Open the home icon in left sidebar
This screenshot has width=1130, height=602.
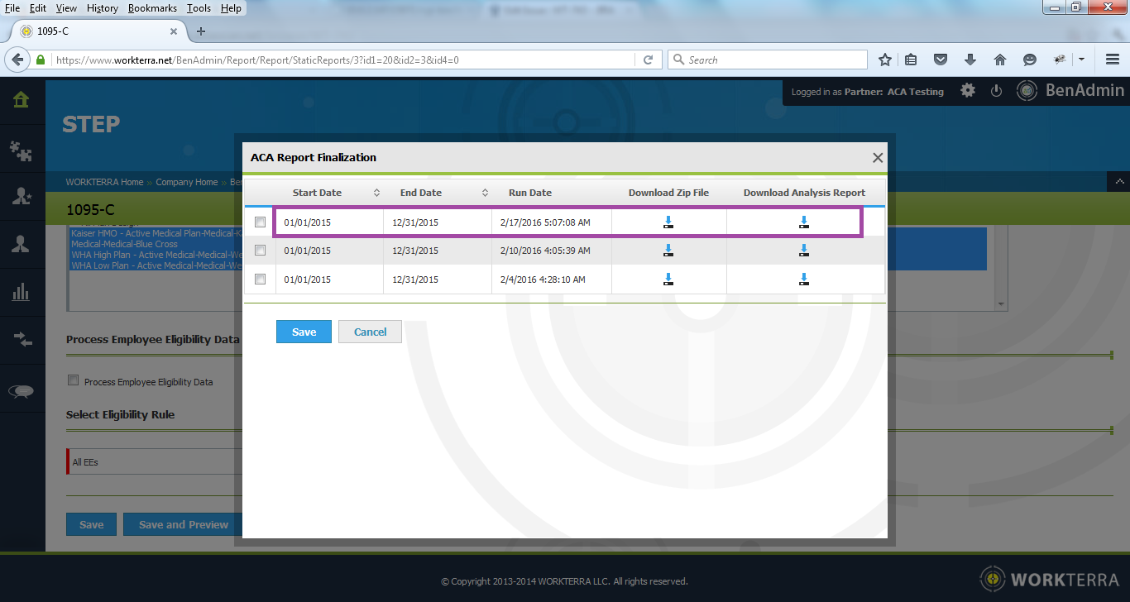[x=22, y=100]
